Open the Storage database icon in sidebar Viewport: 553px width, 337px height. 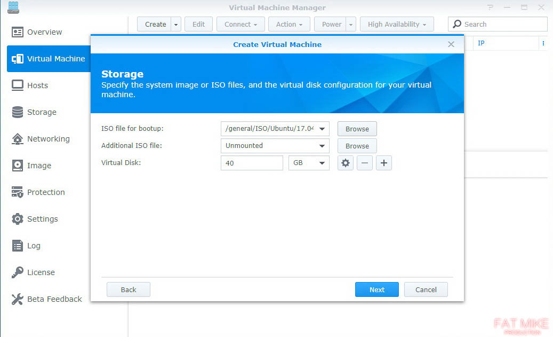pyautogui.click(x=17, y=112)
